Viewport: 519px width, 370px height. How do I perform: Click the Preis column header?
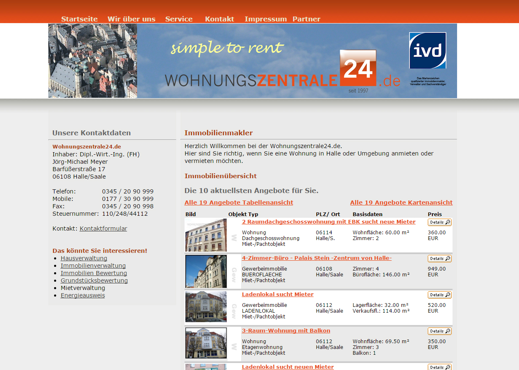[x=435, y=214]
